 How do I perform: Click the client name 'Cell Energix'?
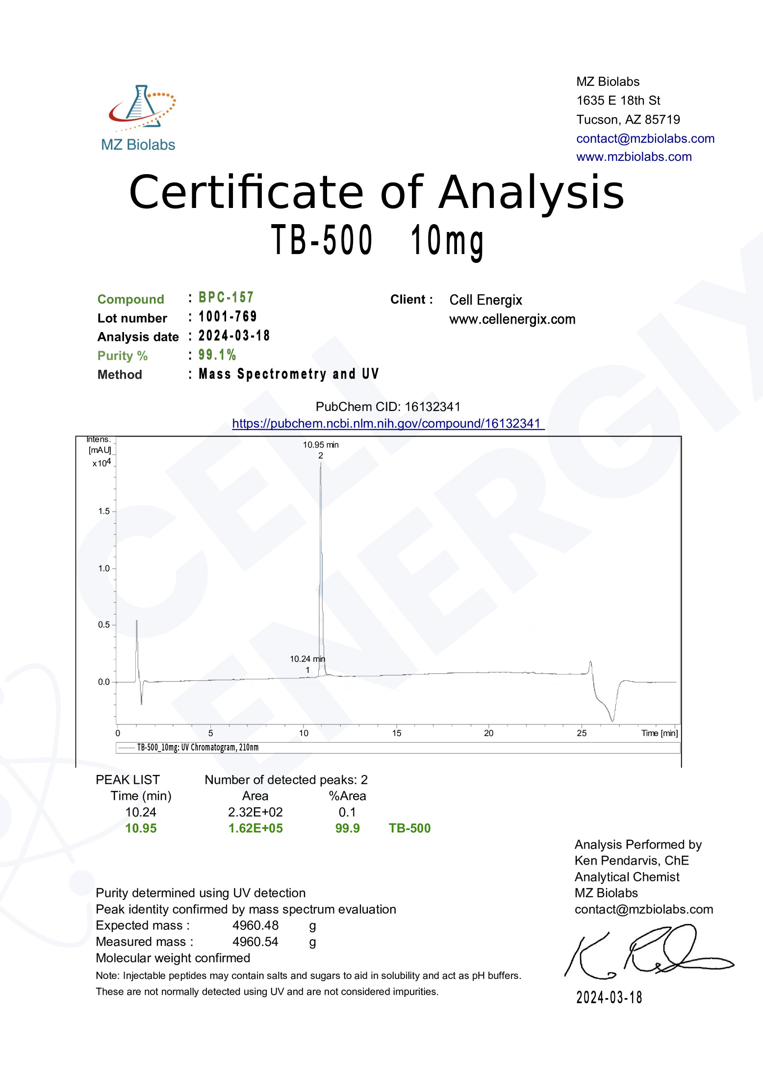[x=485, y=300]
